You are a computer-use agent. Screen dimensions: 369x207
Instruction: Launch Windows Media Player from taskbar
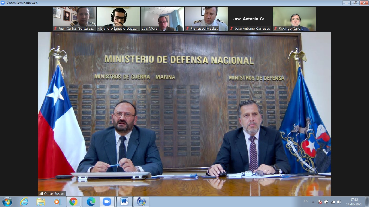pyautogui.click(x=57, y=202)
